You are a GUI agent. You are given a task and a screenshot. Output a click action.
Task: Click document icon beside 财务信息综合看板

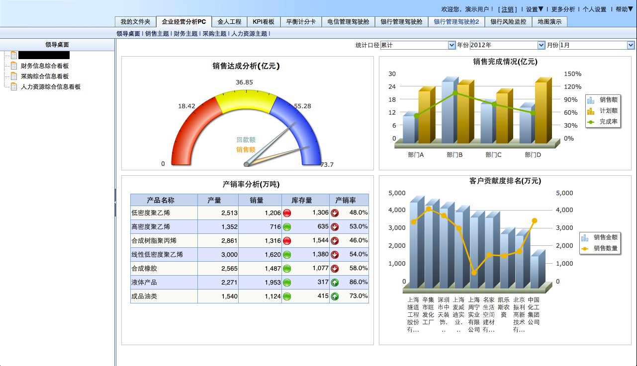[x=14, y=66]
